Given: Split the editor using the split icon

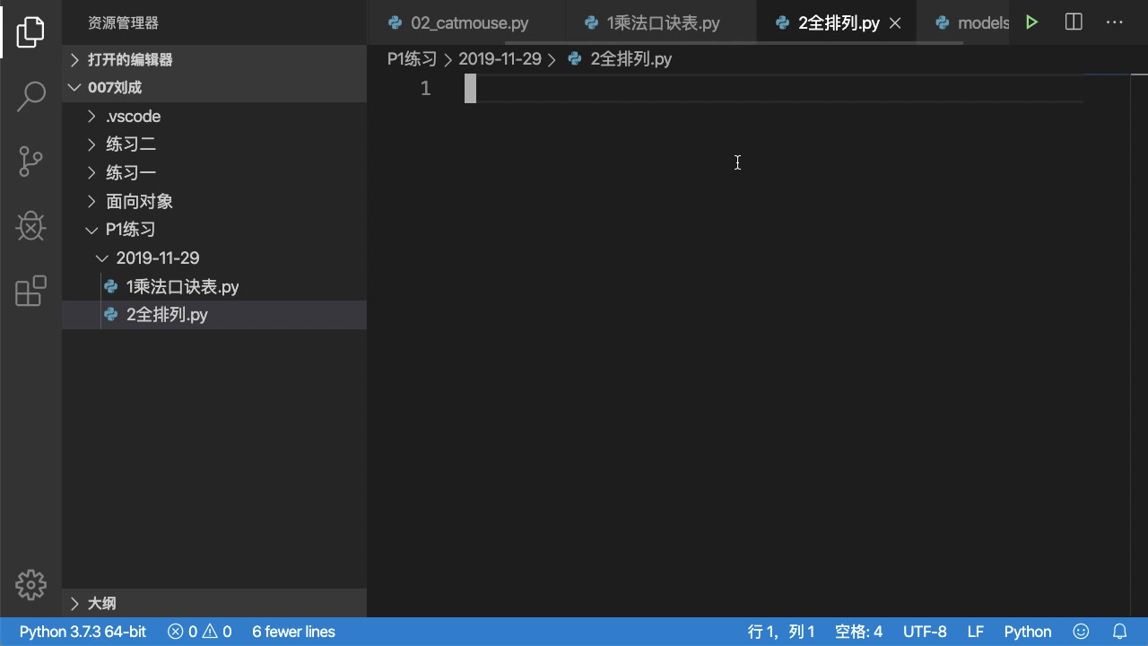Looking at the screenshot, I should [1073, 22].
